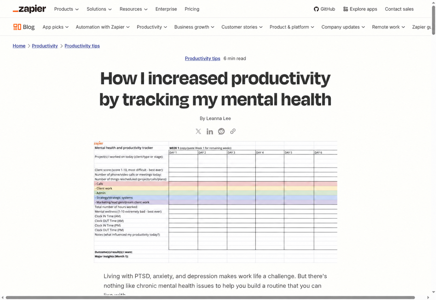The image size is (436, 300).
Task: Open App picks dropdown
Action: click(x=56, y=27)
